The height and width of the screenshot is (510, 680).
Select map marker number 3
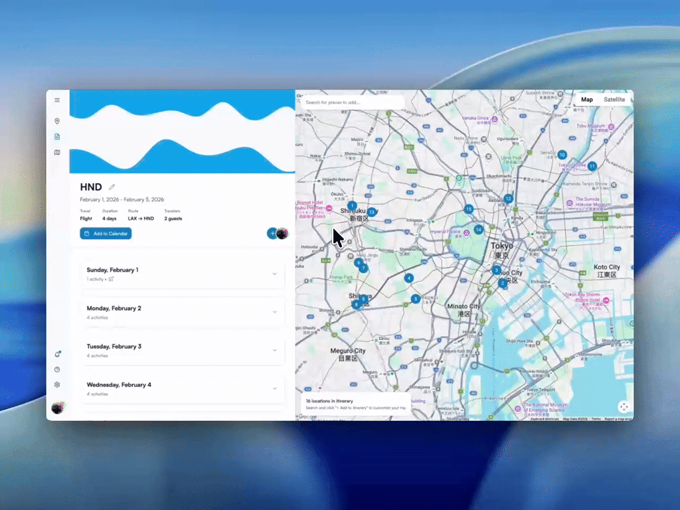[x=497, y=270]
